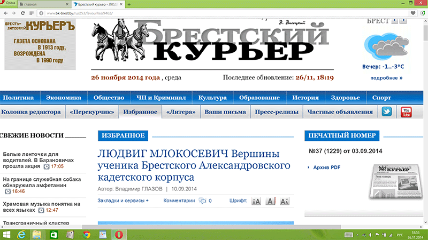Click the ПЕЧАТНЫЙ НОМЕР header
The image size is (428, 240).
tap(342, 135)
